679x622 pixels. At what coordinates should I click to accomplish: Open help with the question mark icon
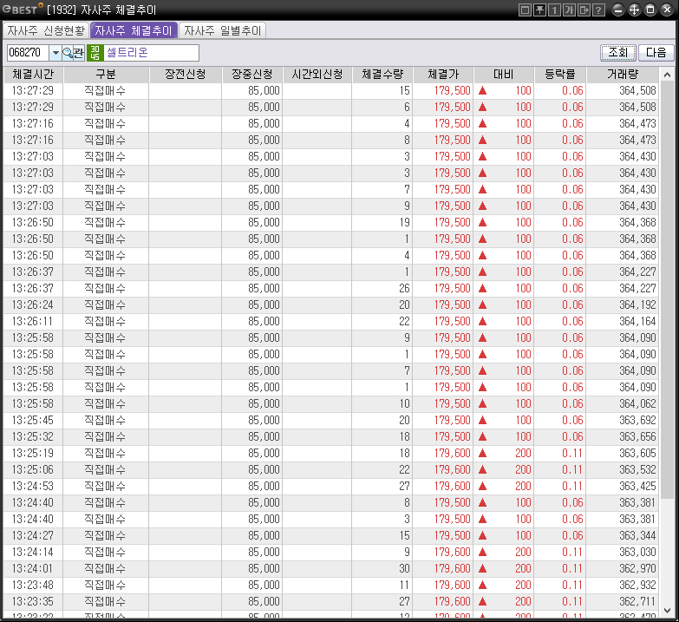pyautogui.click(x=598, y=10)
